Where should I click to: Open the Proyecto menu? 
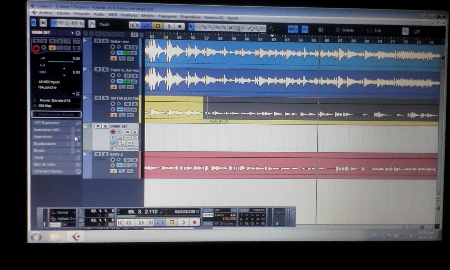(x=82, y=14)
